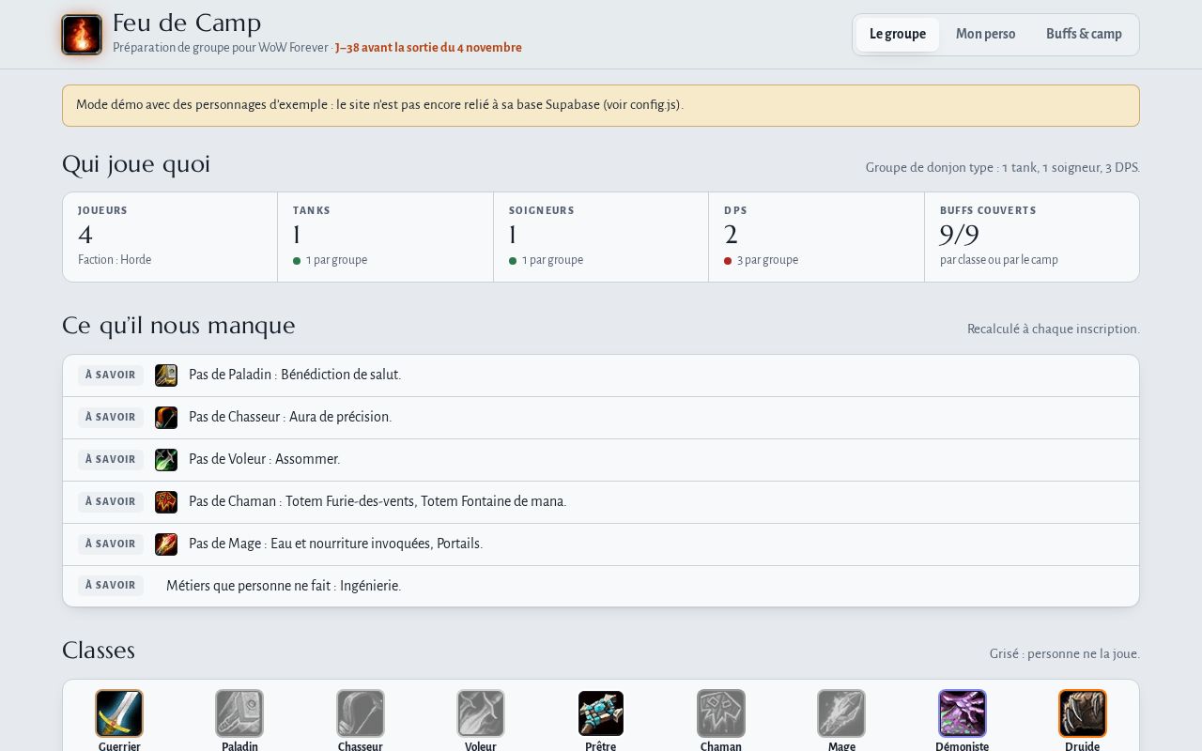This screenshot has width=1202, height=751.
Task: Click Voleur icon in Assommer row
Action: [x=166, y=460]
